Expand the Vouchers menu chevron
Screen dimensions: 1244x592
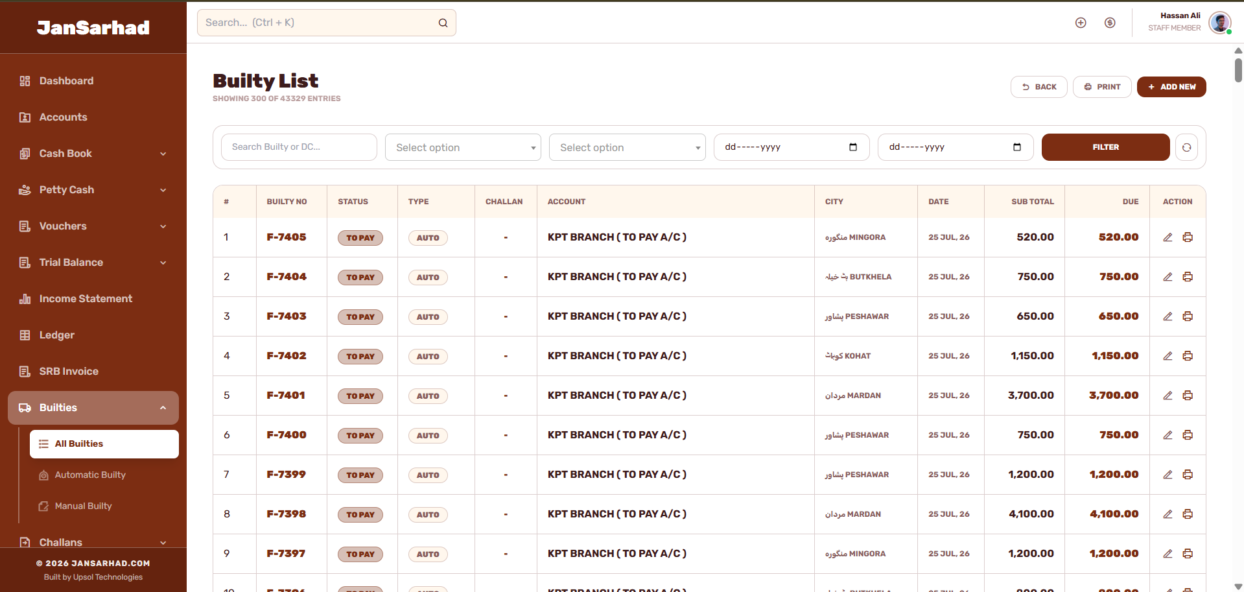[x=163, y=226]
